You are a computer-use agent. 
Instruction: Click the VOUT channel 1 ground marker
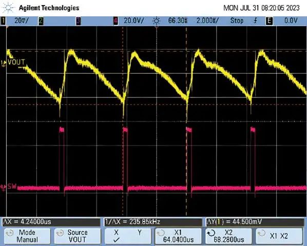tap(4, 63)
